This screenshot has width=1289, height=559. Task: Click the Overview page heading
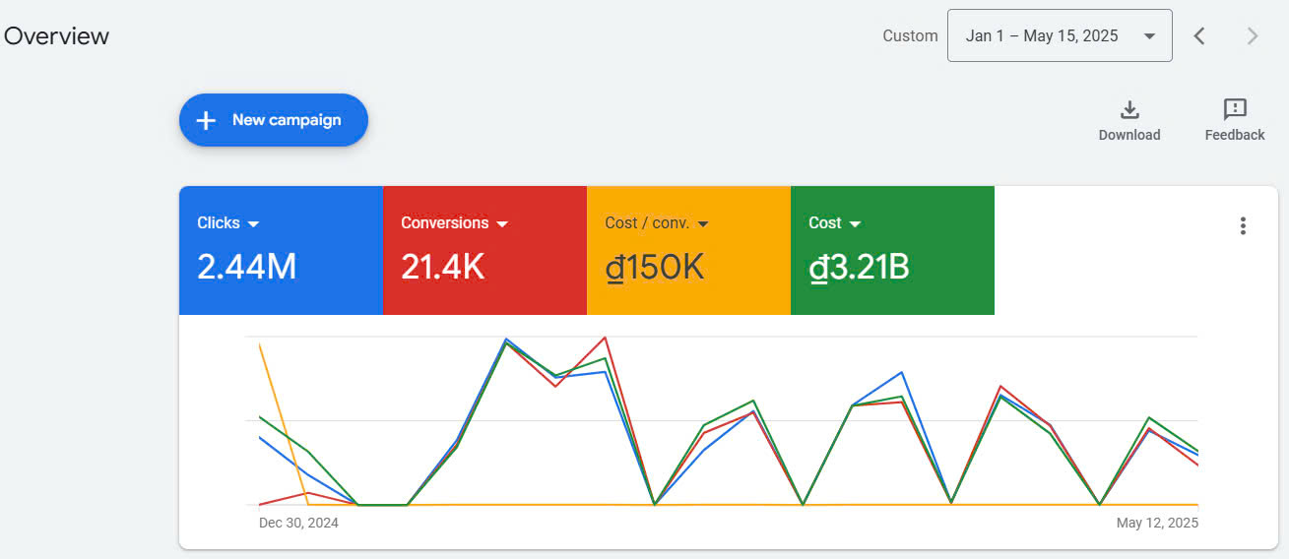click(56, 36)
